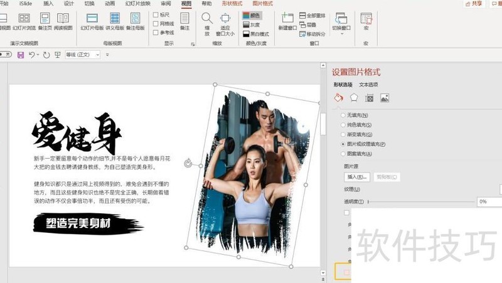Select No fill (无填充) radio option
The width and height of the screenshot is (502, 283).
tap(343, 115)
